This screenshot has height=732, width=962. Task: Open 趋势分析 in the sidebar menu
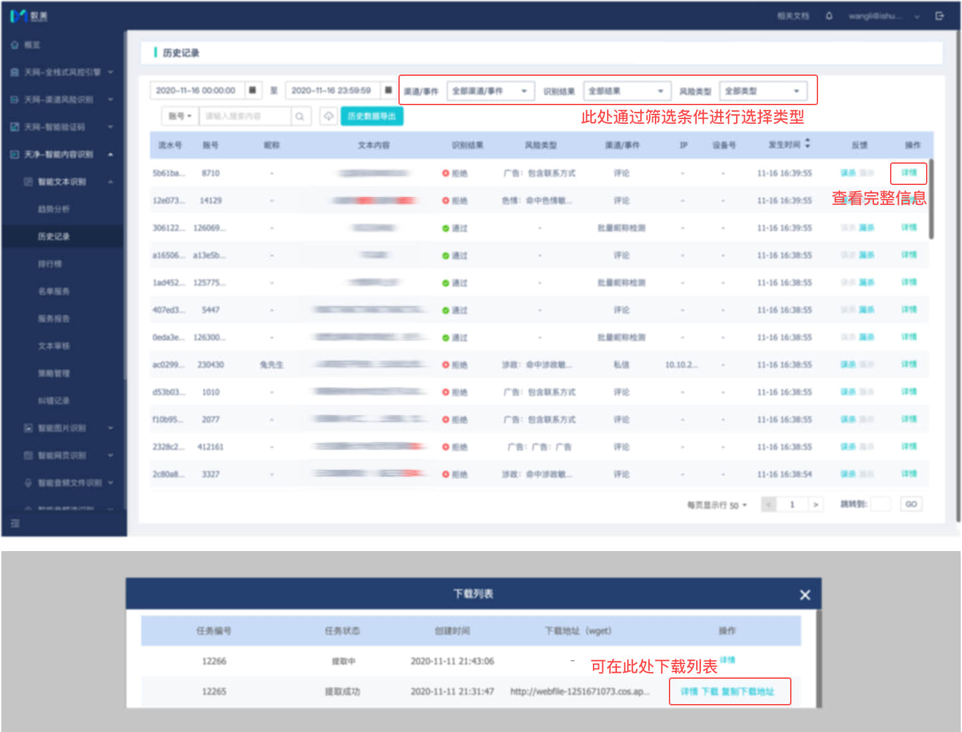(53, 209)
